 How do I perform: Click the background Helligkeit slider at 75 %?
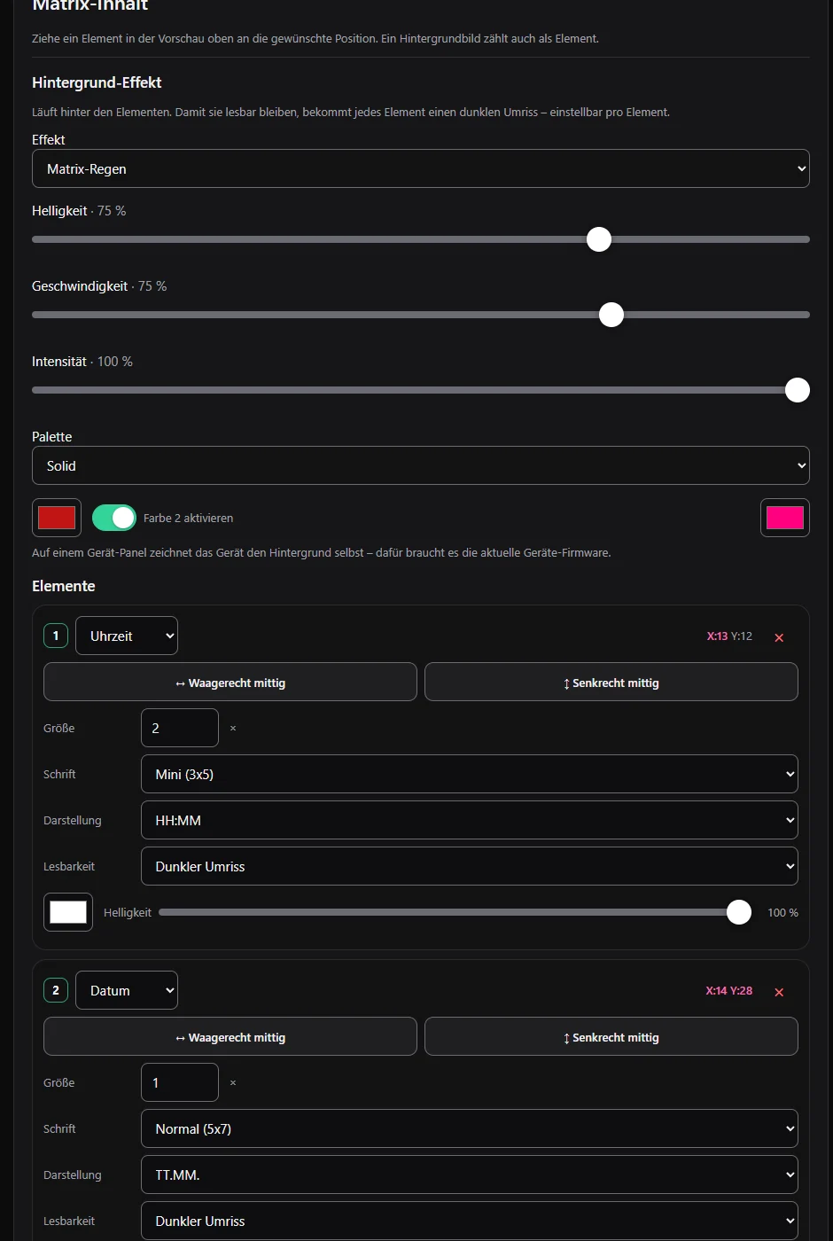pos(599,239)
